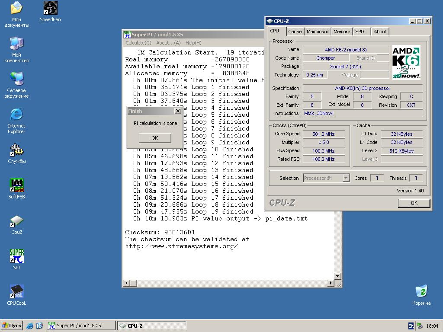This screenshot has height=332, width=443.
Task: Select the CPU tab in CPU-Z
Action: click(x=274, y=31)
